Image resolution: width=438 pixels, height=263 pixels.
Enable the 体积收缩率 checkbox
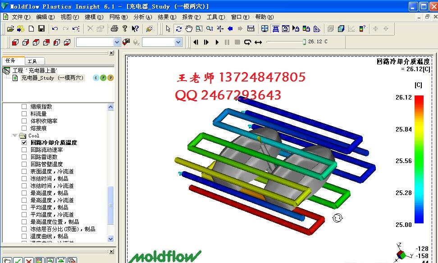24,121
